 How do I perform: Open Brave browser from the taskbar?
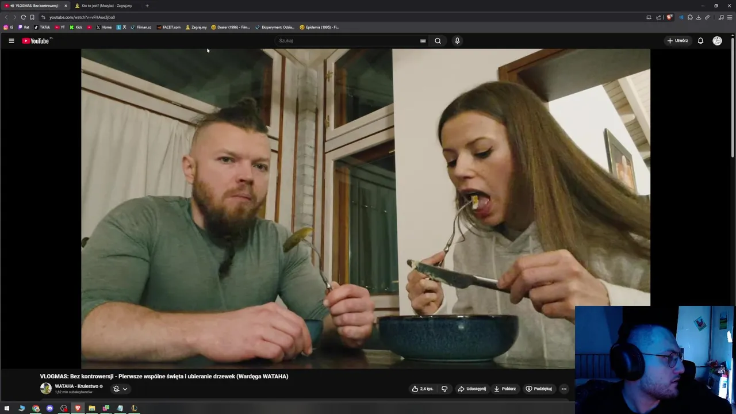tap(78, 408)
